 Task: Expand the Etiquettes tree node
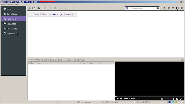(x=2, y=24)
